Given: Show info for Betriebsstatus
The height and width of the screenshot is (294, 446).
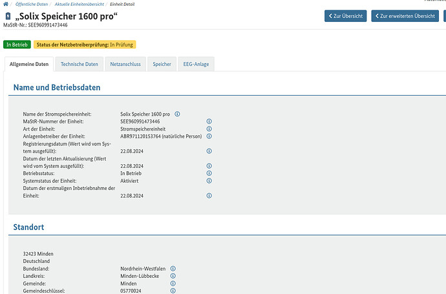Looking at the screenshot, I should pos(209,173).
